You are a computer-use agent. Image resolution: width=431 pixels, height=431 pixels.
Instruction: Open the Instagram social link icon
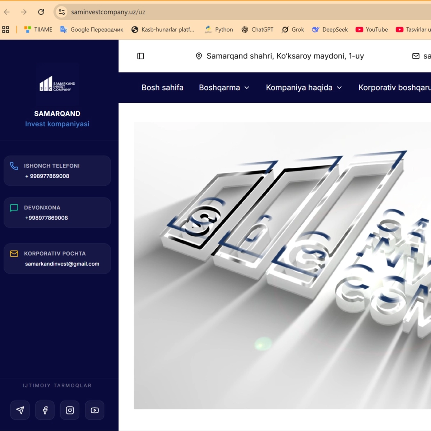[70, 410]
